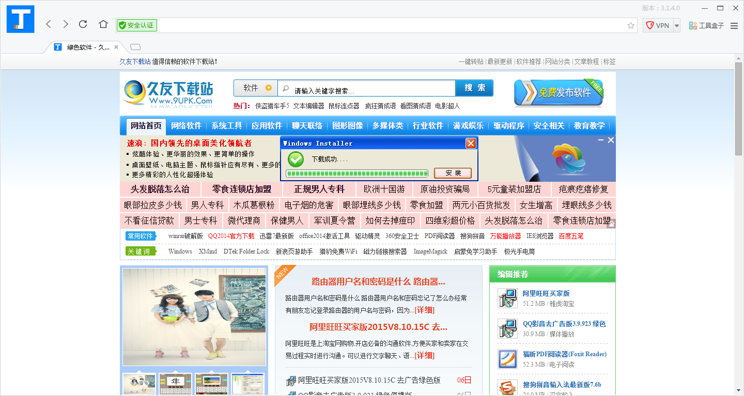744x396 pixels.
Task: Select the first slideshow thumbnail
Action: pos(139,384)
